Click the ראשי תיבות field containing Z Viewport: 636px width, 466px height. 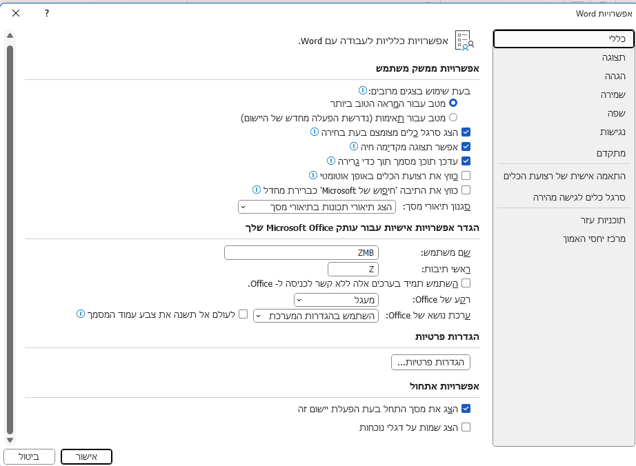353,269
